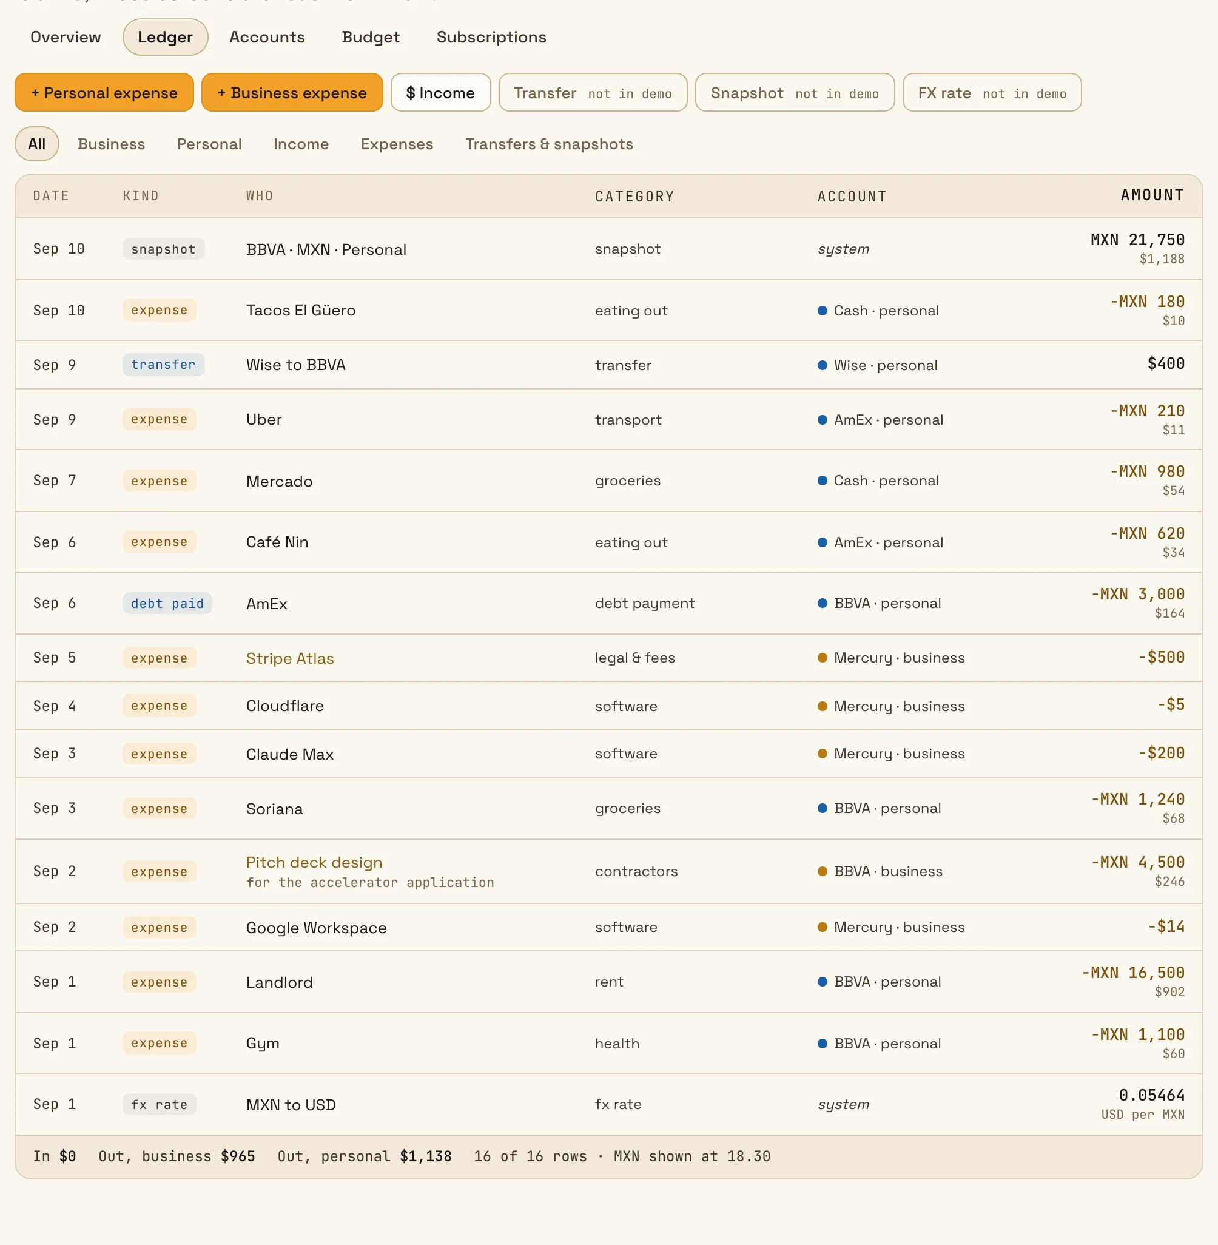Click the CATEGORY column header
The height and width of the screenshot is (1245, 1218).
634,197
